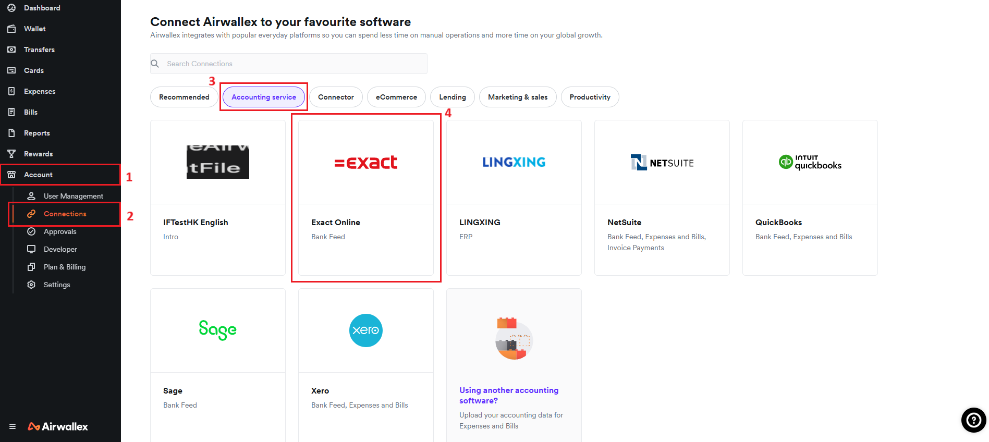Viewport: 989px width, 442px height.
Task: Focus the Search Connections field
Action: (289, 64)
